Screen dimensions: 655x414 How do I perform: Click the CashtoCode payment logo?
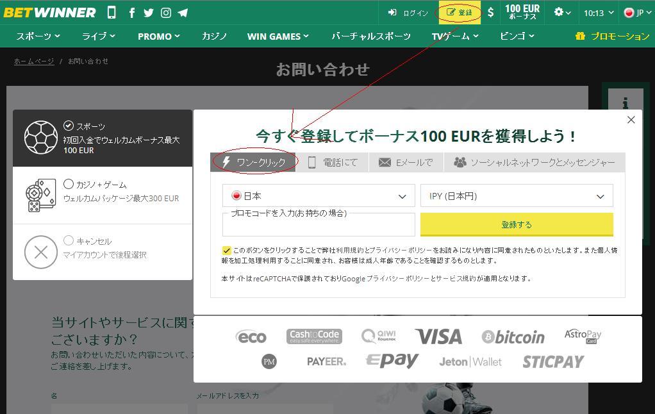click(314, 336)
